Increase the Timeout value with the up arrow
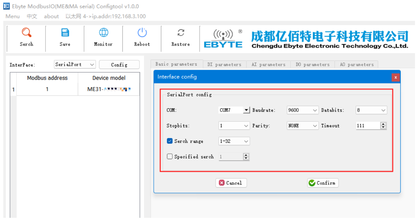This screenshot has width=418, height=222. [x=383, y=124]
